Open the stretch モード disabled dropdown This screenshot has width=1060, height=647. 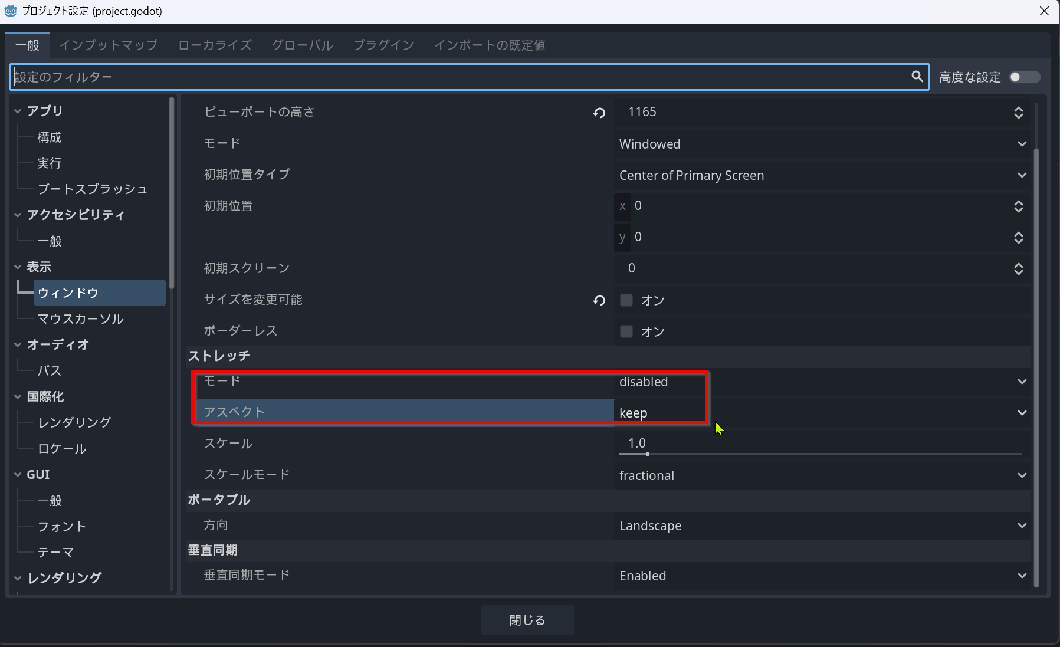822,382
